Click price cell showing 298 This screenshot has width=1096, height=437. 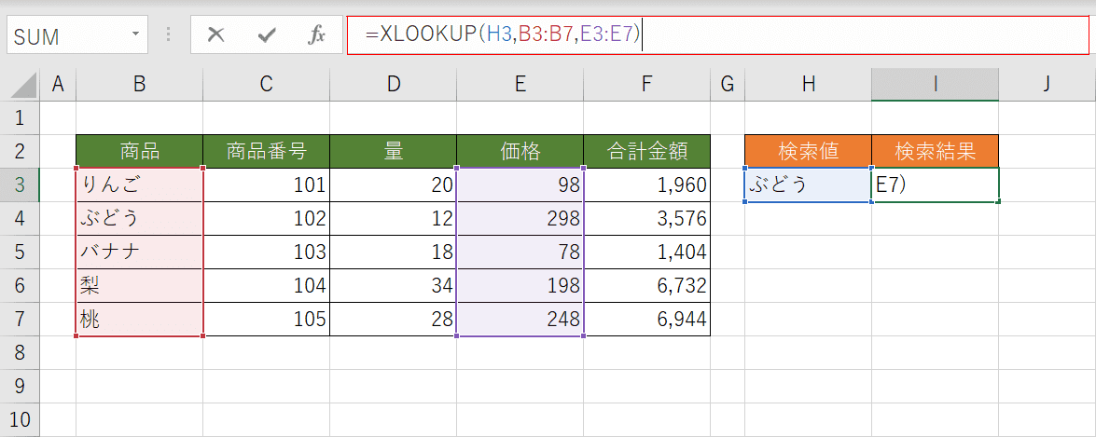[x=520, y=218]
